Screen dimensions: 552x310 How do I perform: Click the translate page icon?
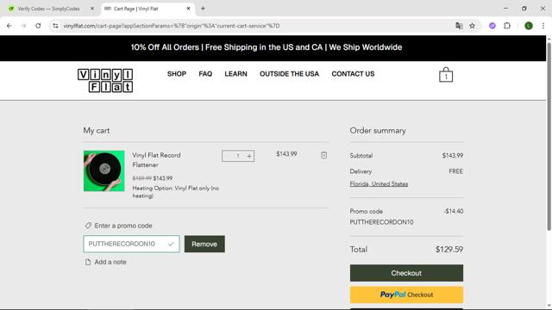point(459,26)
